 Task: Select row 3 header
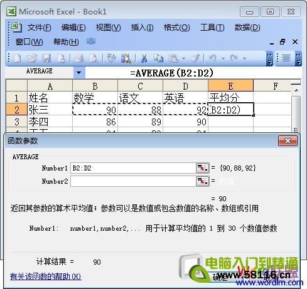(17, 122)
